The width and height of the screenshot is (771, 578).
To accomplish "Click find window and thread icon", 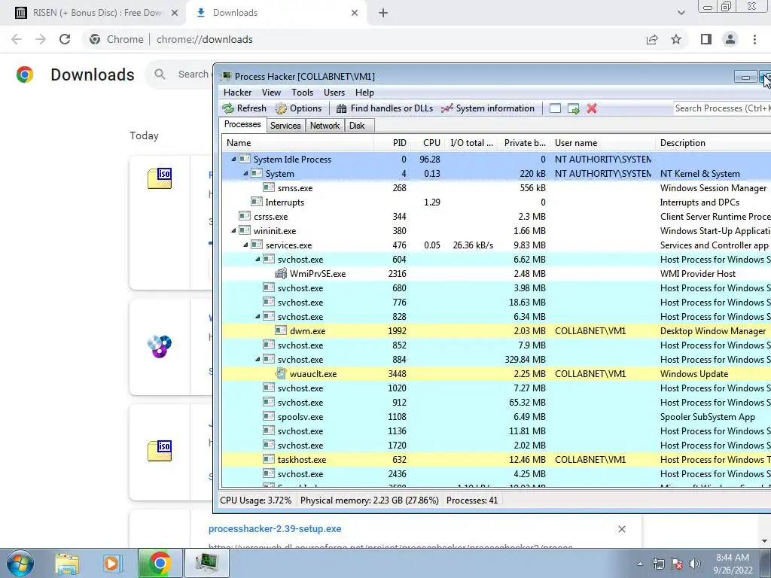I will tap(573, 108).
